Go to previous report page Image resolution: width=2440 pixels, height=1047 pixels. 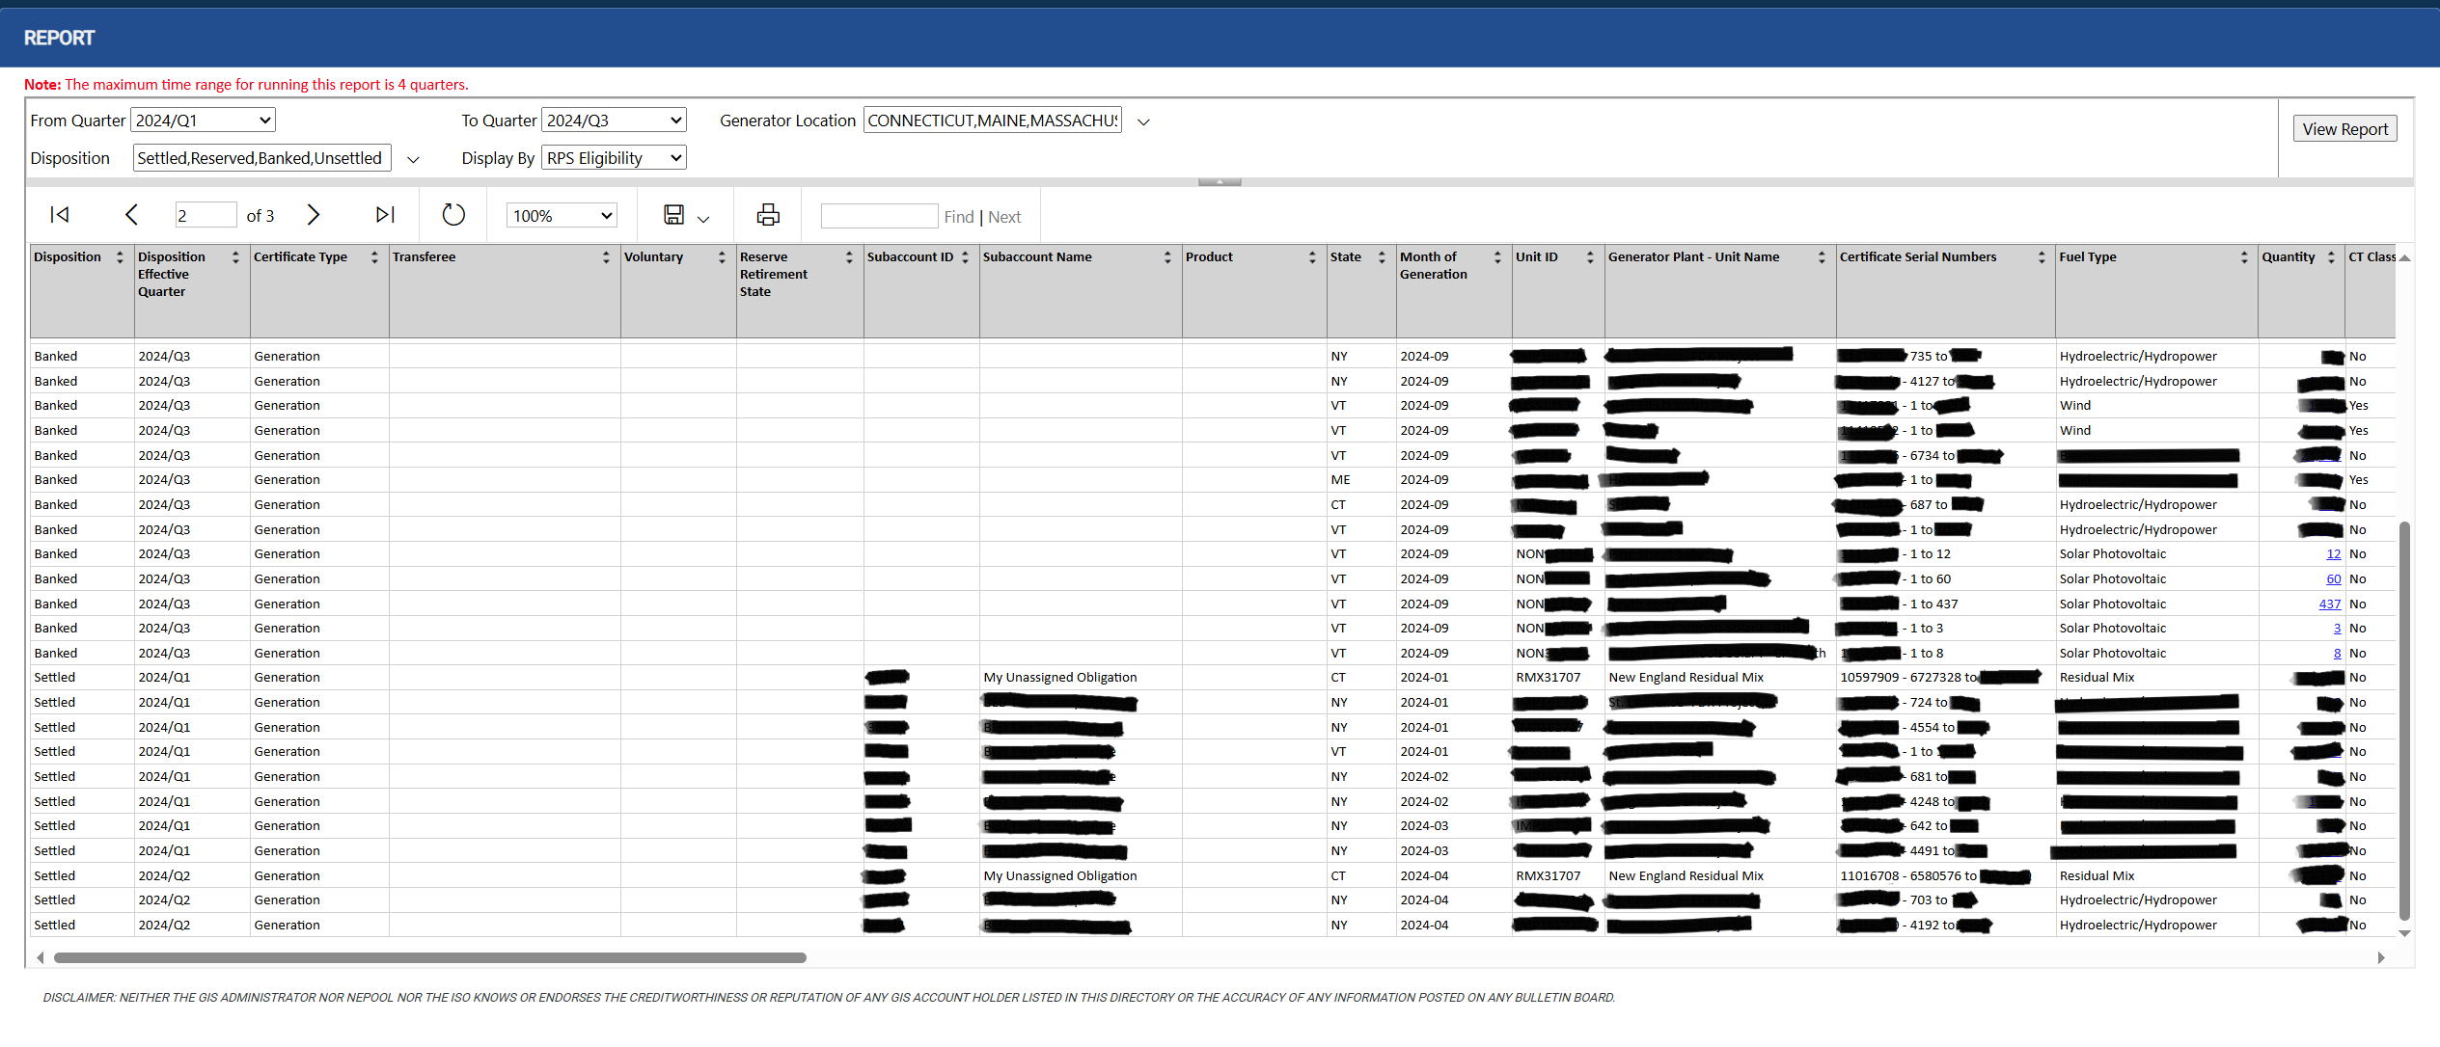pos(132,215)
